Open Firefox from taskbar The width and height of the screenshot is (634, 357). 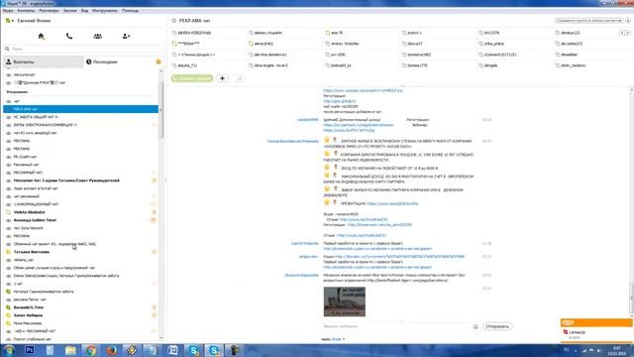click(112, 350)
